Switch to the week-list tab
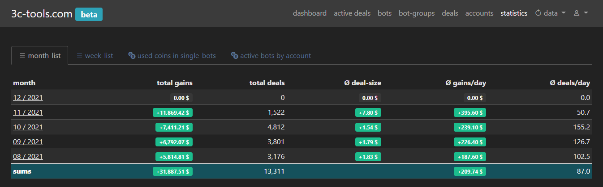This screenshot has height=187, width=603. pos(95,56)
